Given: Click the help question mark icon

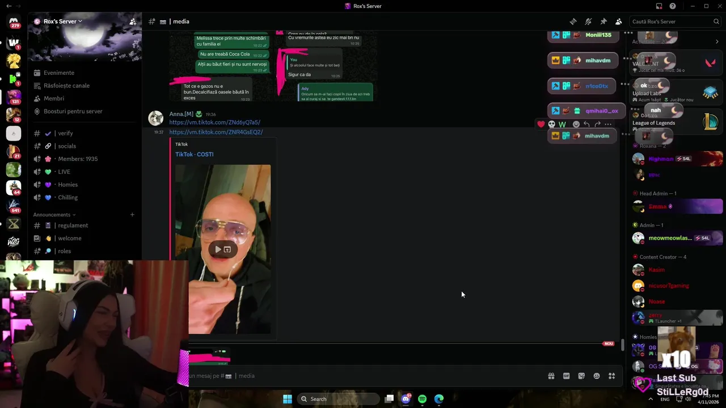Looking at the screenshot, I should click(673, 6).
